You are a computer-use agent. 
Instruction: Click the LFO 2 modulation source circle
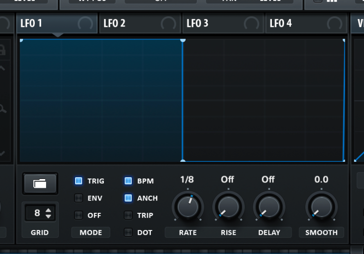(169, 23)
